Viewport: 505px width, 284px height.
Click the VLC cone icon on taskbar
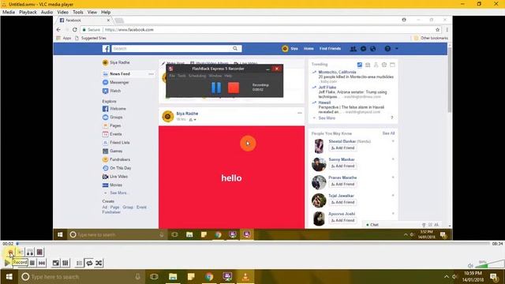(x=245, y=277)
